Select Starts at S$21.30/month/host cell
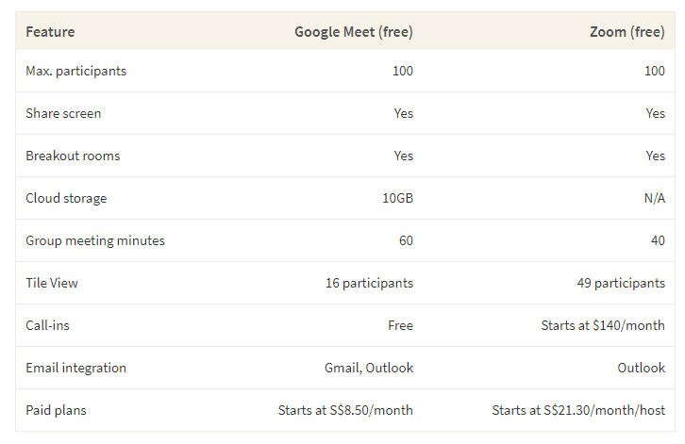 (x=578, y=410)
